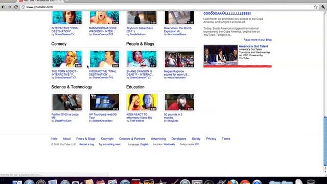Open the Chrome wrench menu
This screenshot has width=327, height=184.
tap(323, 7)
